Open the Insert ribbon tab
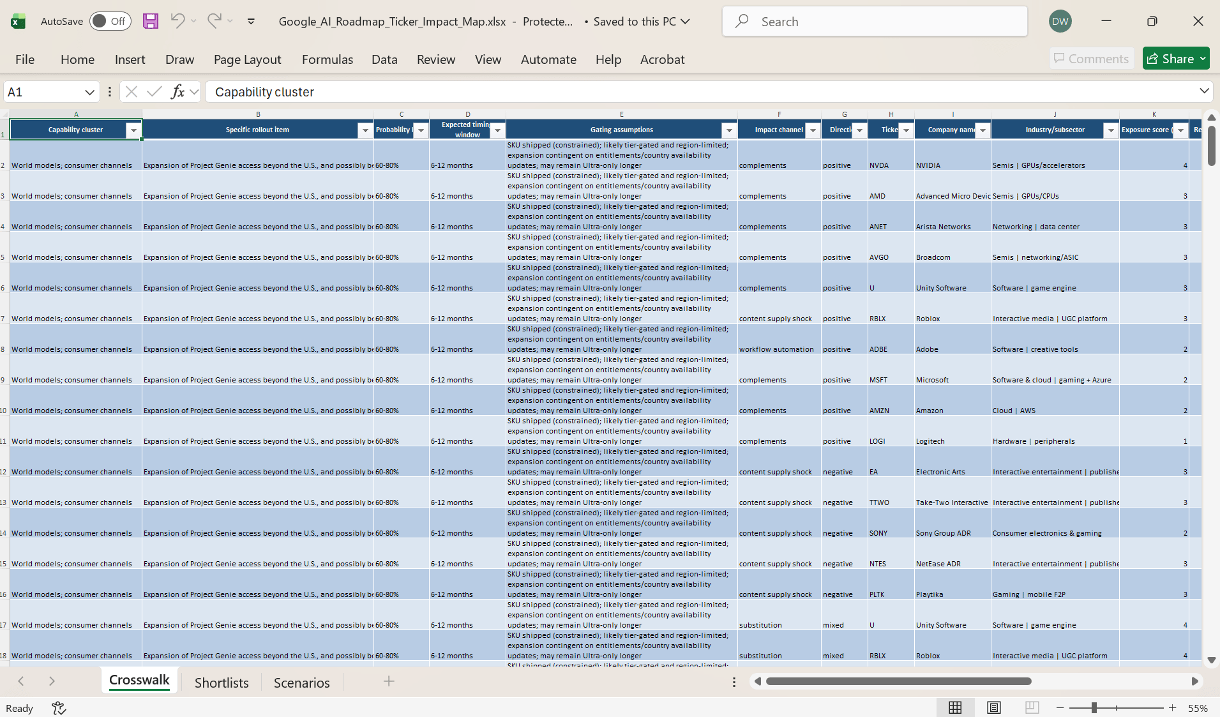This screenshot has width=1220, height=717. [130, 59]
